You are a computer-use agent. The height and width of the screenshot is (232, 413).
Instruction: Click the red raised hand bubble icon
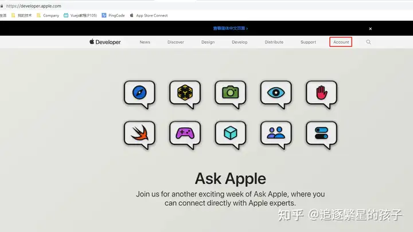pyautogui.click(x=322, y=94)
